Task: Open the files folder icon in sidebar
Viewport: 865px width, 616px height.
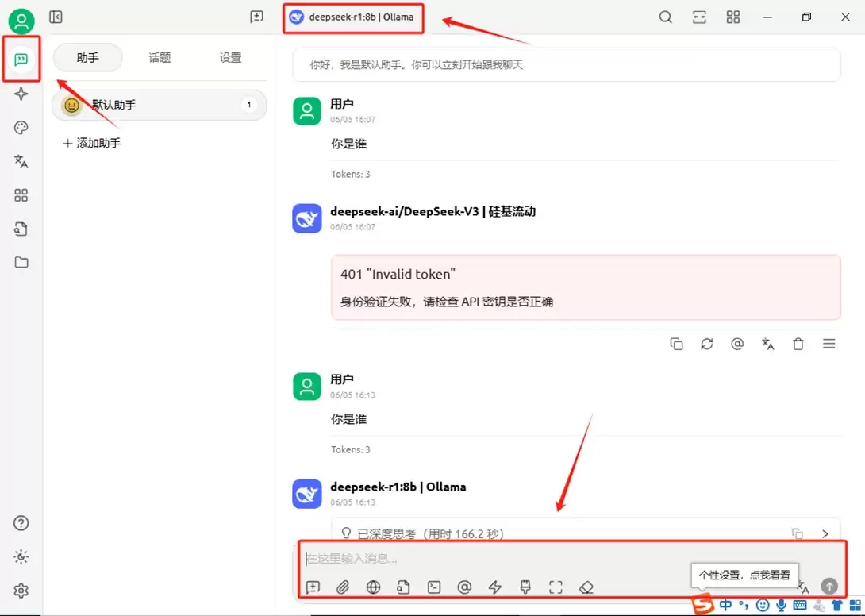Action: tap(21, 262)
